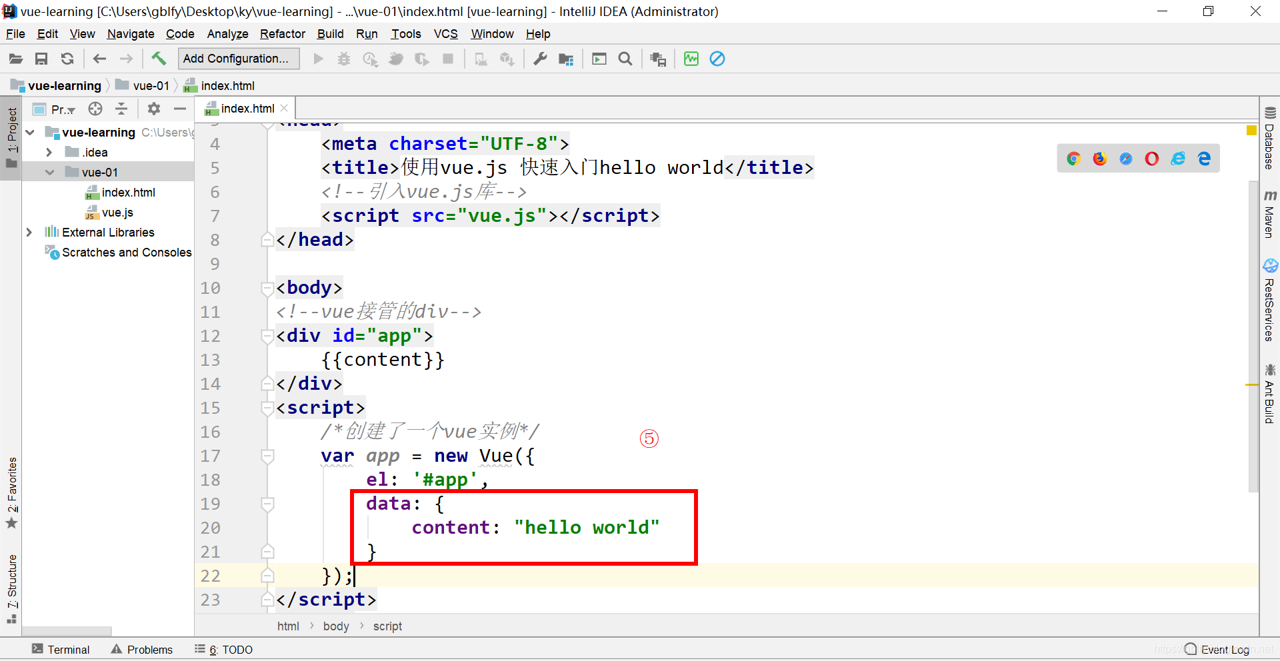Expand External Libraries node
This screenshot has height=661, width=1280.
pos(29,233)
